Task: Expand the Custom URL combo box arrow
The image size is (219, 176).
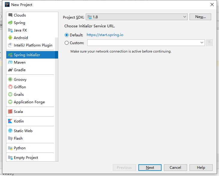Action: point(202,43)
